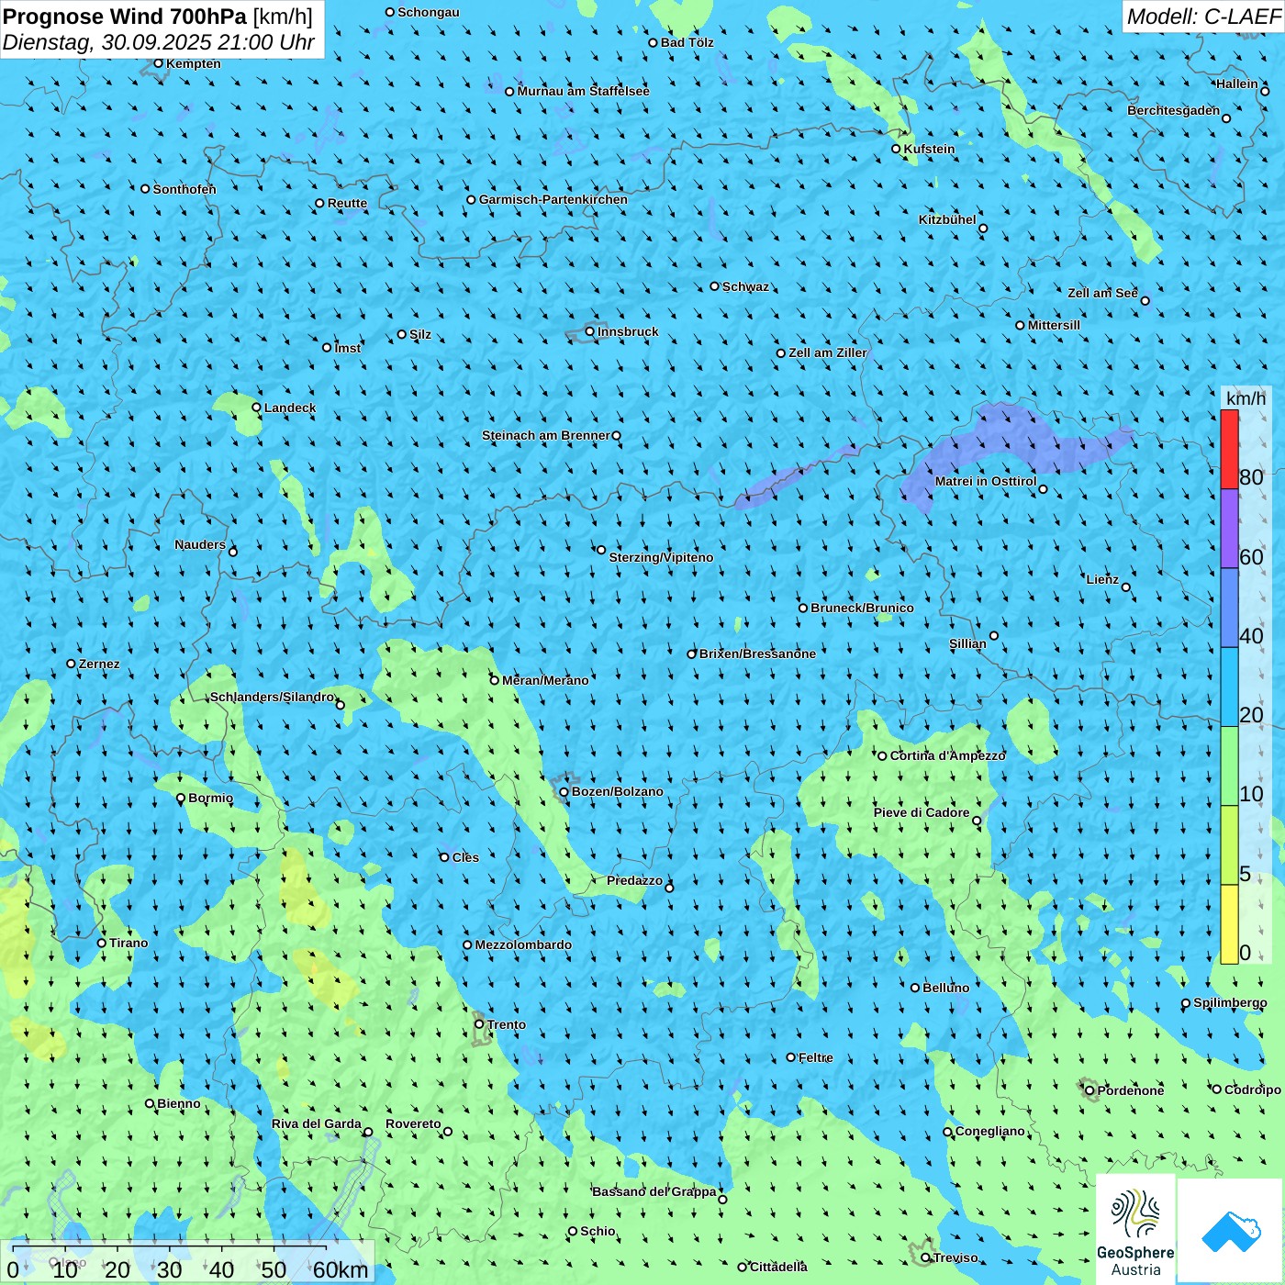The width and height of the screenshot is (1285, 1285).
Task: Click the GeoSphere Austria logo
Action: (1135, 1229)
